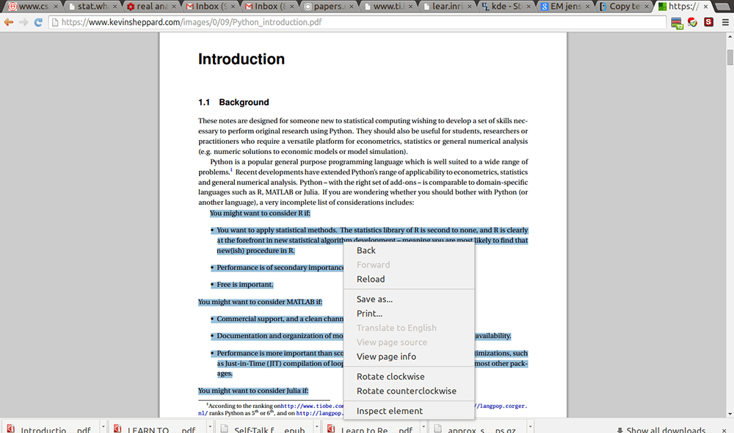Switch to the 'EM jens' tab
This screenshot has height=433, width=734.
tap(564, 7)
